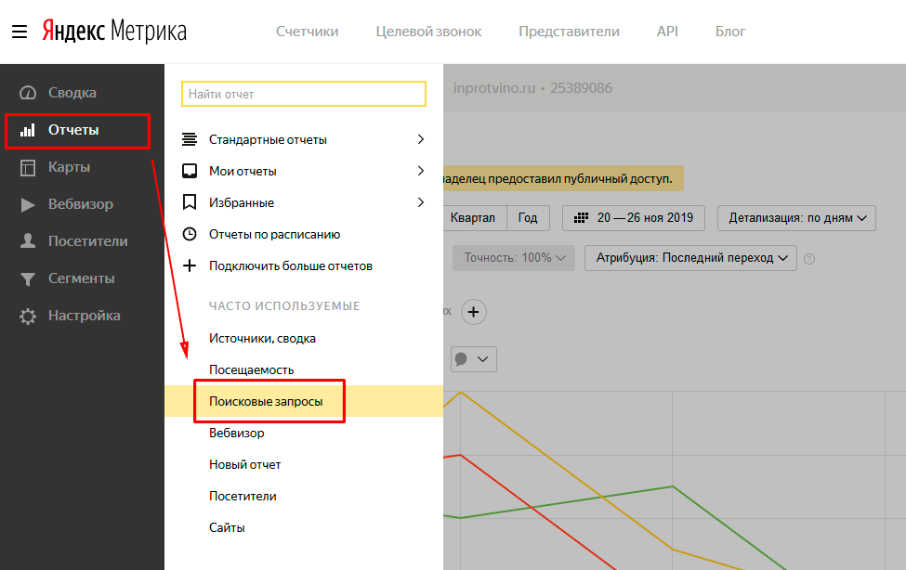
Task: Open Посетители report from frequently used
Action: 243,496
